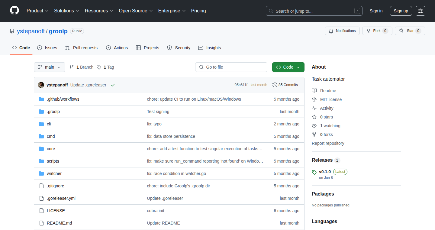Click the star icon beside 0 stars

click(x=314, y=117)
